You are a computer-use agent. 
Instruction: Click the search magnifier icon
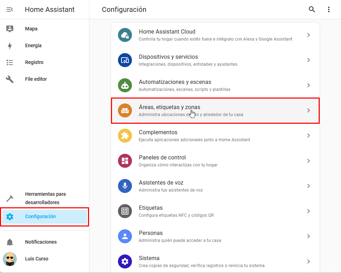(312, 9)
